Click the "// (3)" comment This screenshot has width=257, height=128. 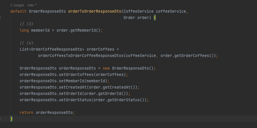point(26,24)
